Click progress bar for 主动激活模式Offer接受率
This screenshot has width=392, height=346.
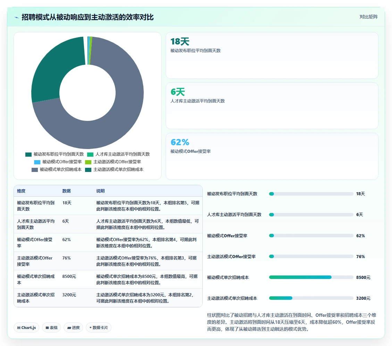(311, 256)
